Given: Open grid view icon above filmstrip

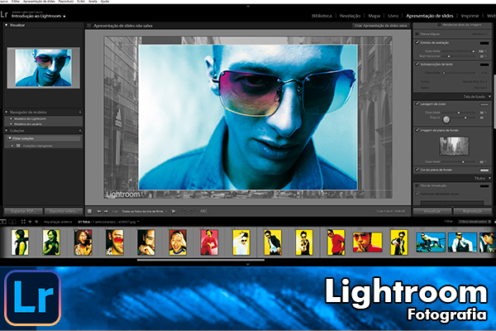Looking at the screenshot, I should 23,222.
